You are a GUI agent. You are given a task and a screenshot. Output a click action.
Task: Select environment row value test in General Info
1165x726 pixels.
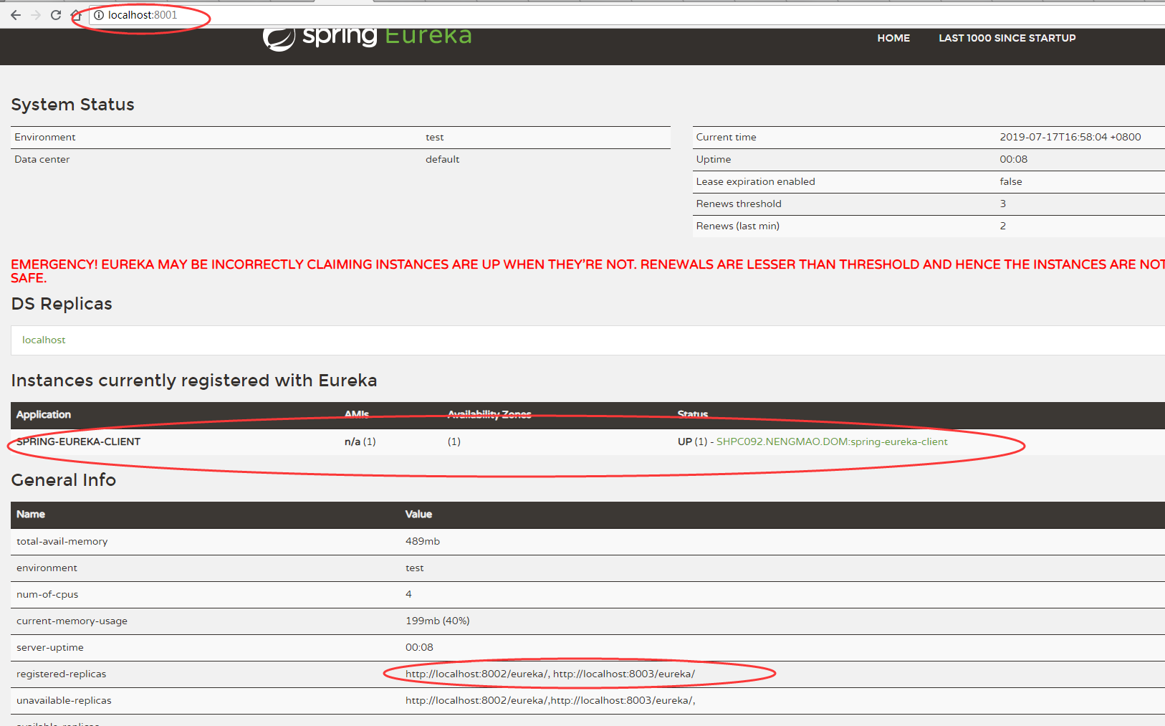pyautogui.click(x=414, y=568)
